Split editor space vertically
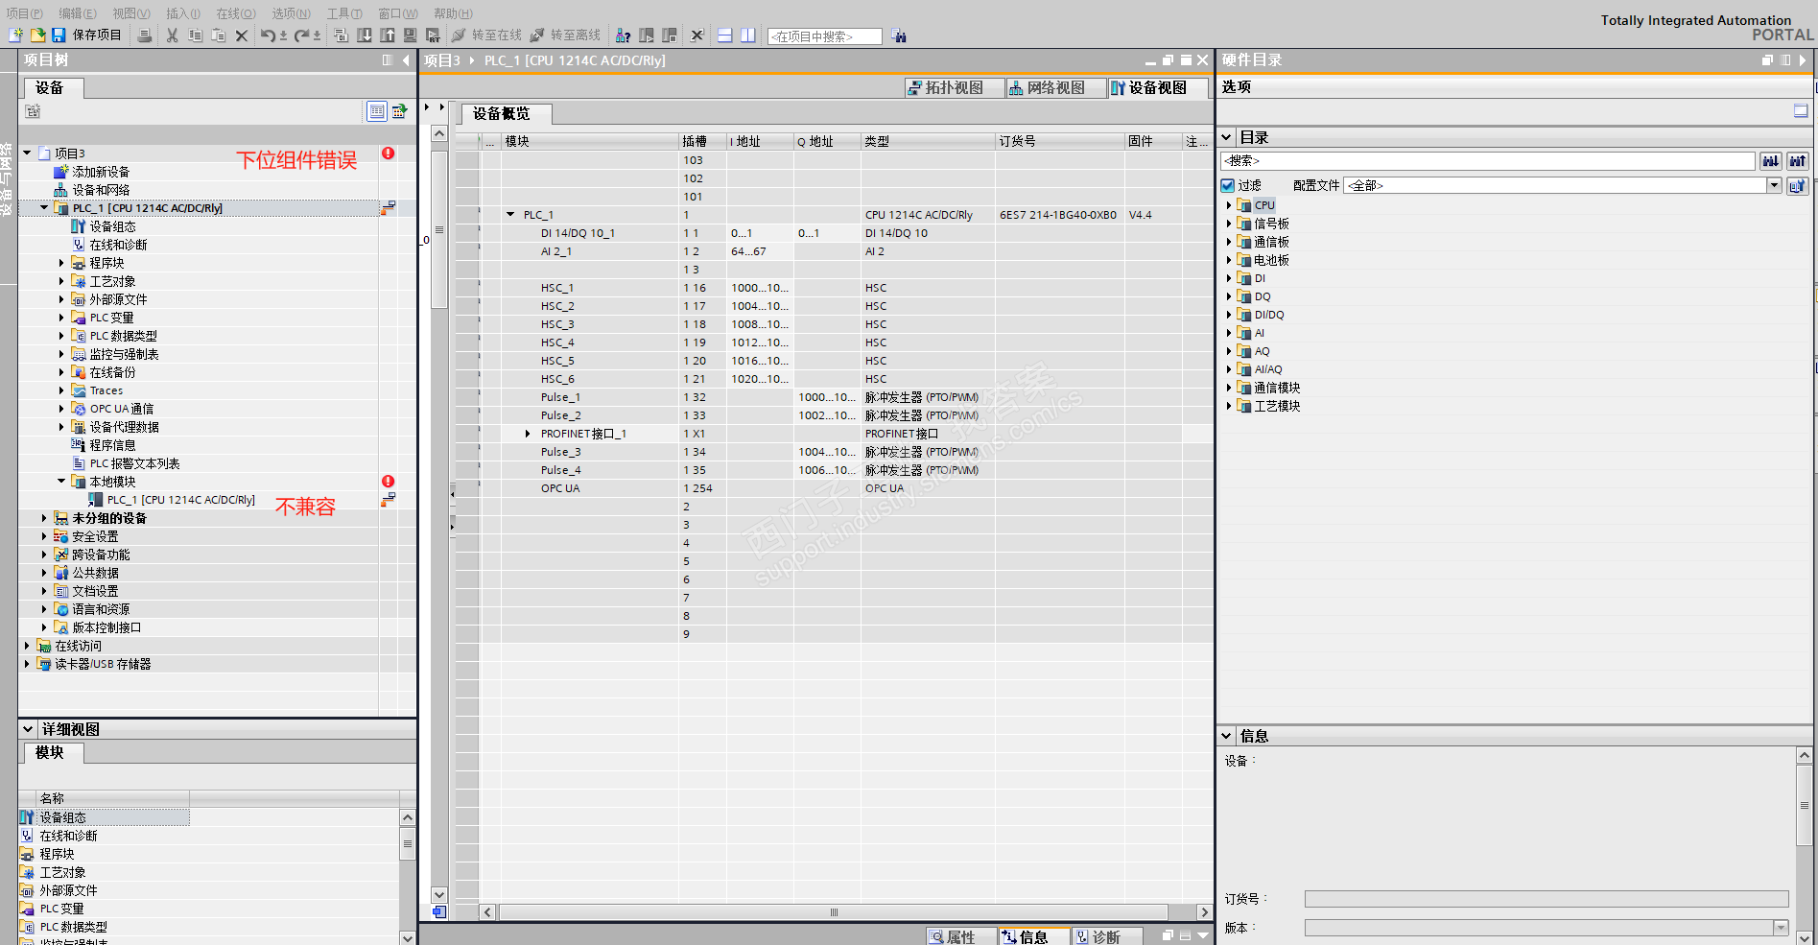This screenshot has height=945, width=1818. click(748, 35)
